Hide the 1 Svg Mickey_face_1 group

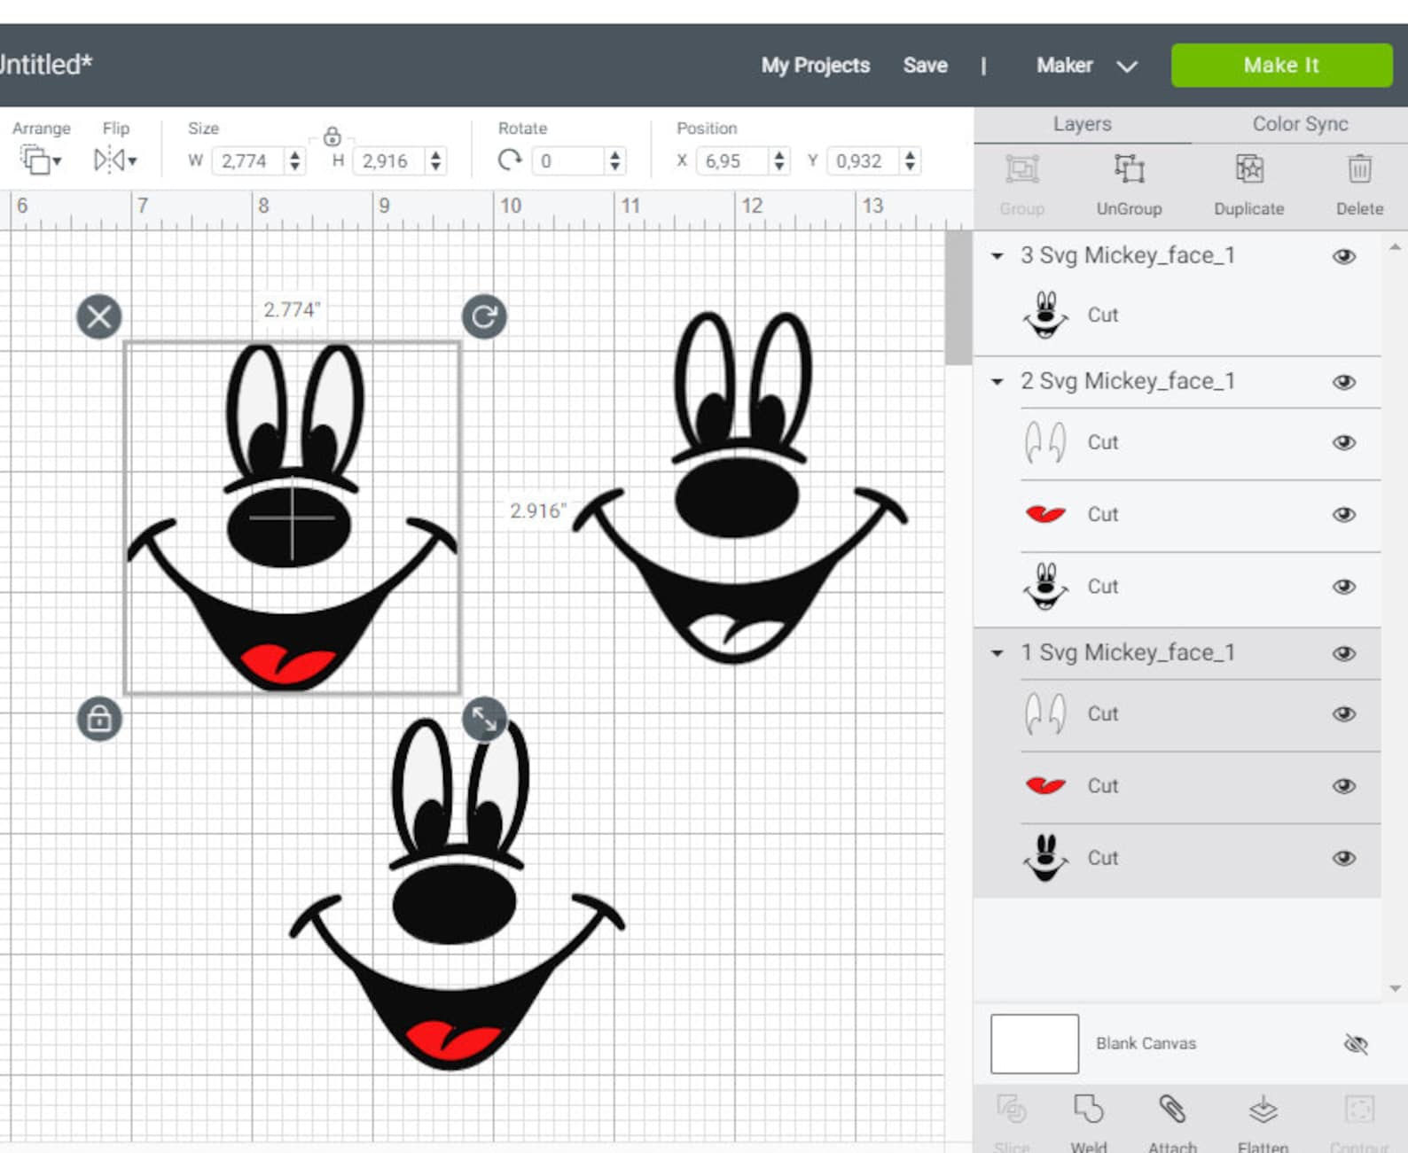pyautogui.click(x=1344, y=653)
